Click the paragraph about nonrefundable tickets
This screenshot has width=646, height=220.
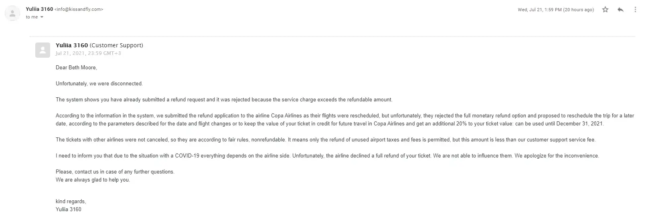pos(325,140)
